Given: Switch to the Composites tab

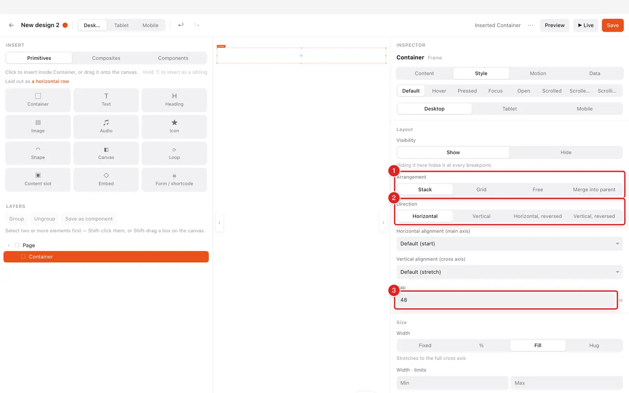Looking at the screenshot, I should point(106,58).
